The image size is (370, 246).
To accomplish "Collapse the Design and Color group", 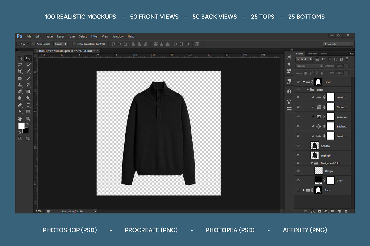I will [x=312, y=163].
